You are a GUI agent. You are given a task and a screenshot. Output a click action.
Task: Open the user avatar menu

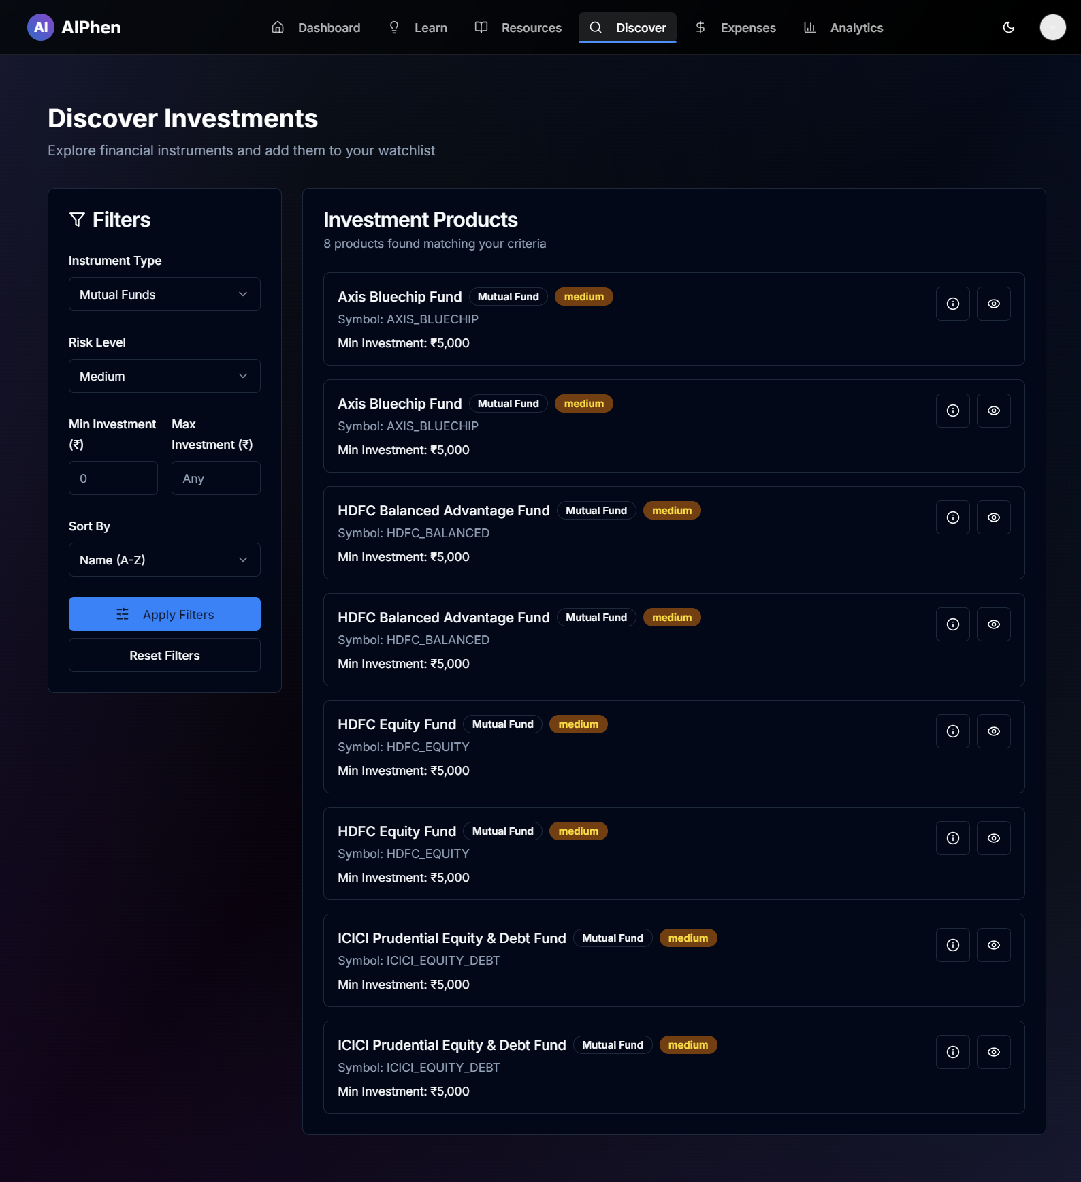1052,27
